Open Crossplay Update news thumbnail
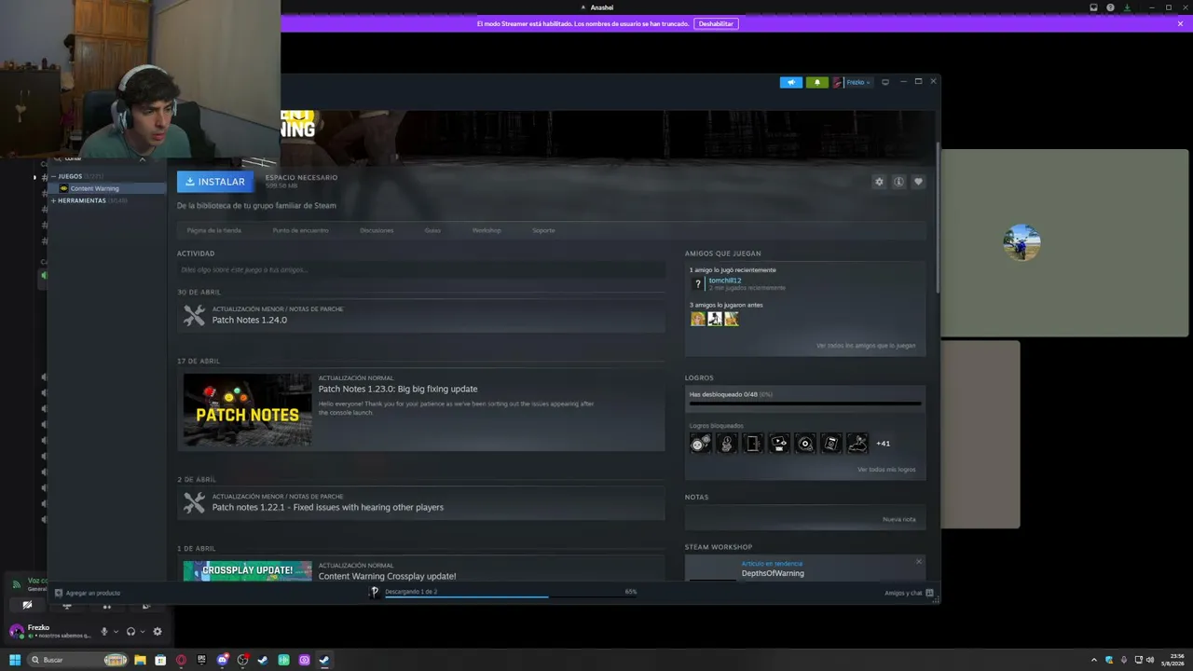 point(247,570)
